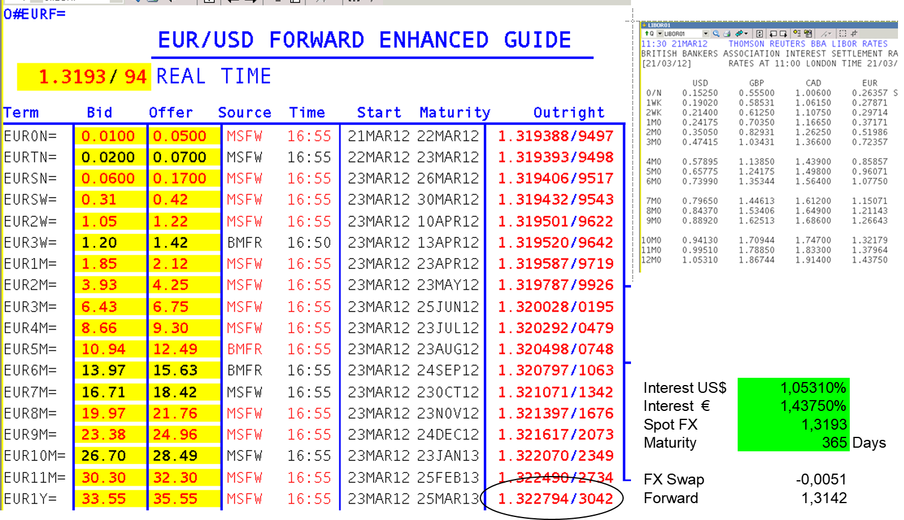Click the up/down scroll page icon in LIBOR01
This screenshot has height=520, width=904.
coord(759,34)
